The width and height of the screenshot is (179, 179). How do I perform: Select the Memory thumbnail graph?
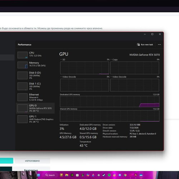[23, 65]
